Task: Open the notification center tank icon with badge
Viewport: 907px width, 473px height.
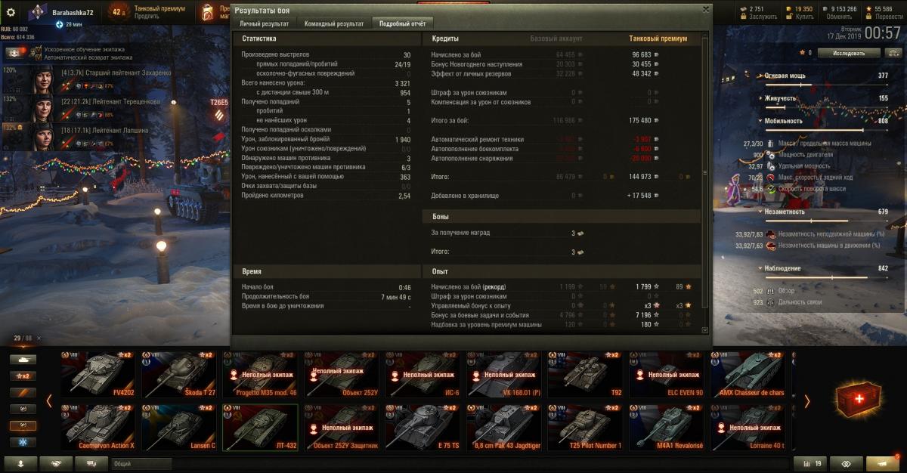Action: pos(881,463)
